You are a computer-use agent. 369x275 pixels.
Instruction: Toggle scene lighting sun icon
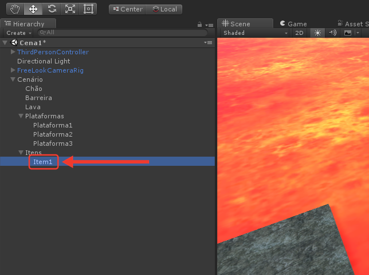(x=317, y=33)
